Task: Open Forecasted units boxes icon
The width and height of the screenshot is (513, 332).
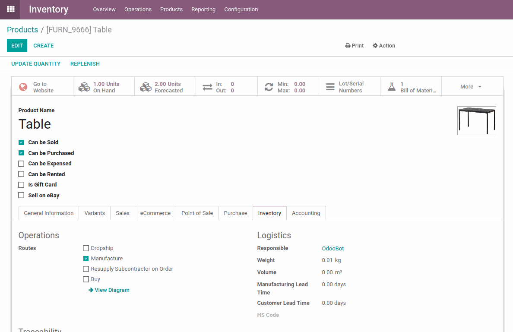Action: click(x=146, y=87)
